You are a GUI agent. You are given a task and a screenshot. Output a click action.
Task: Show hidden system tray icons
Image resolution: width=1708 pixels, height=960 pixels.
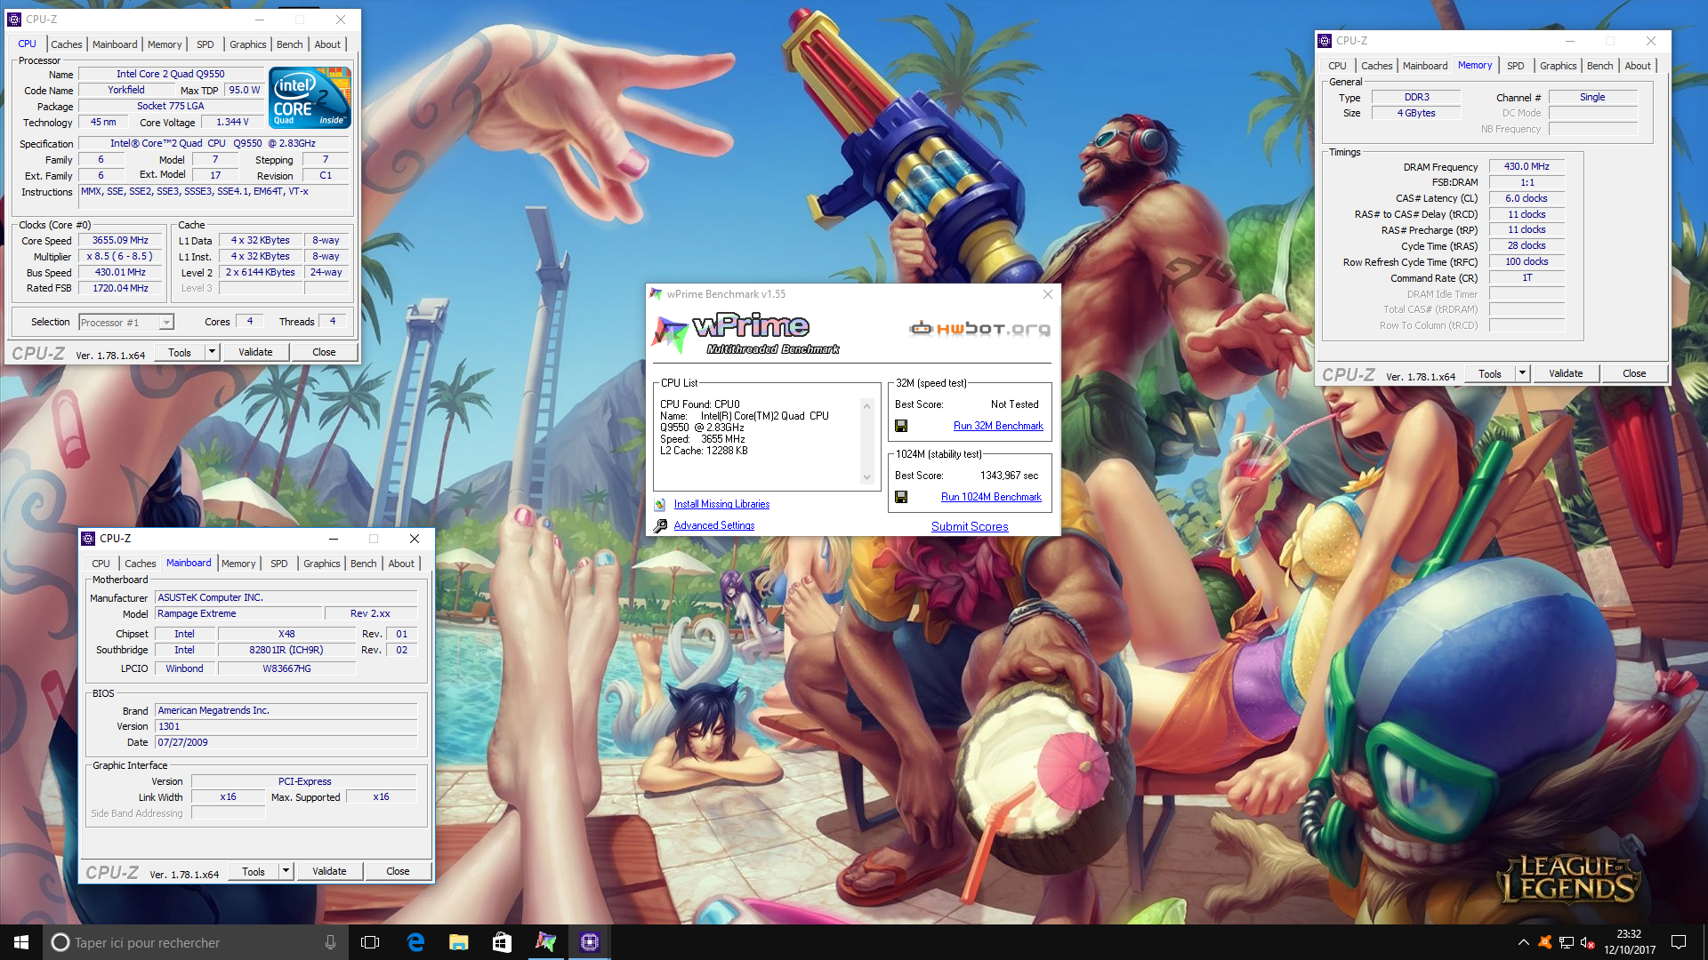point(1523,942)
